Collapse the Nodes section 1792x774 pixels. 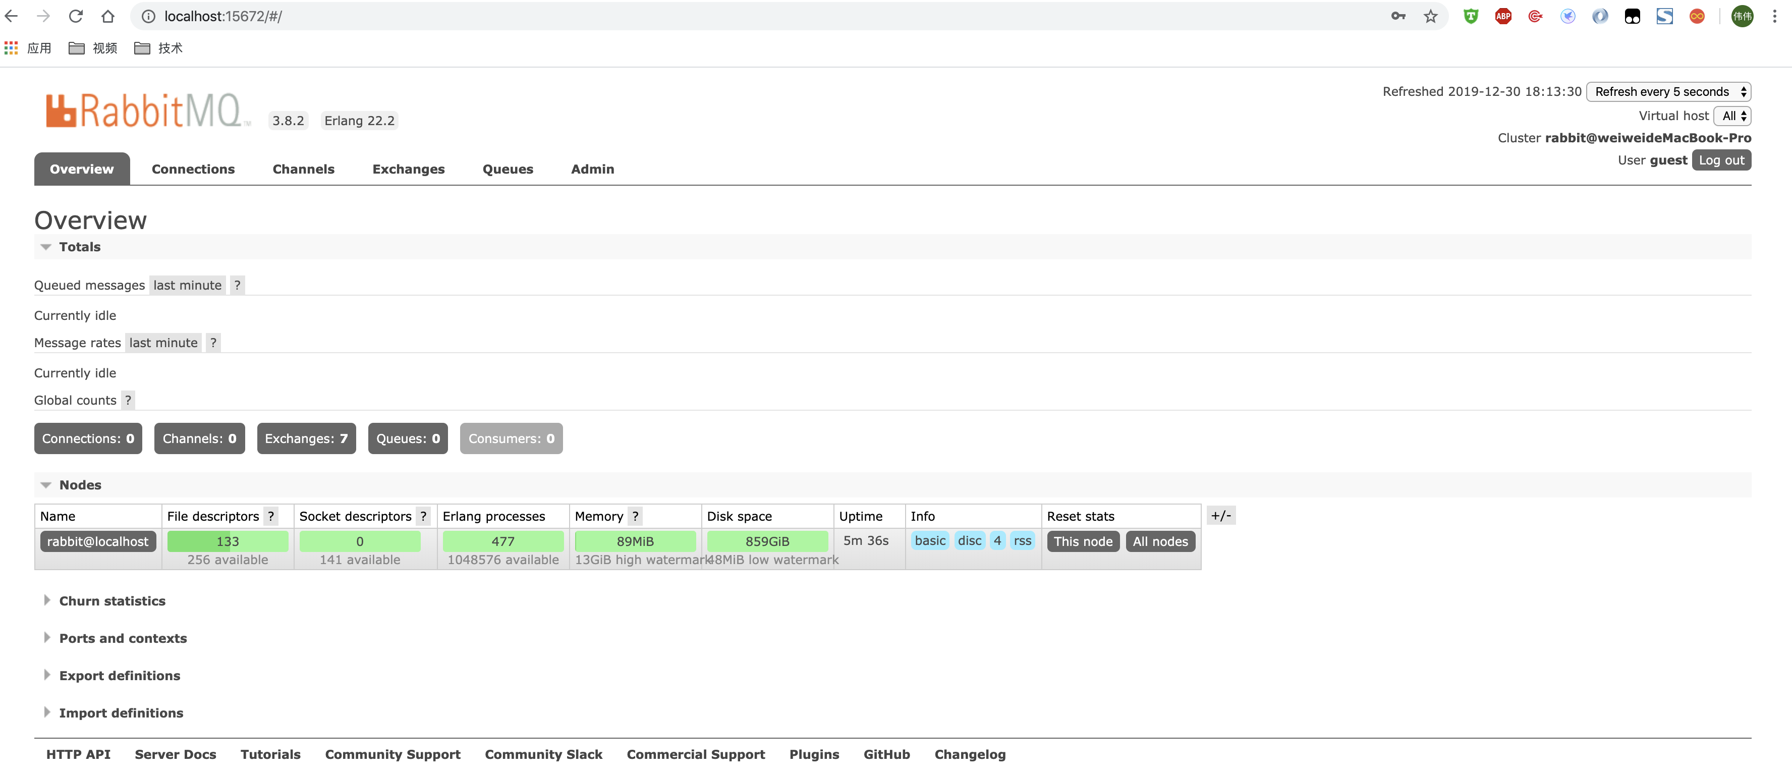coord(46,485)
